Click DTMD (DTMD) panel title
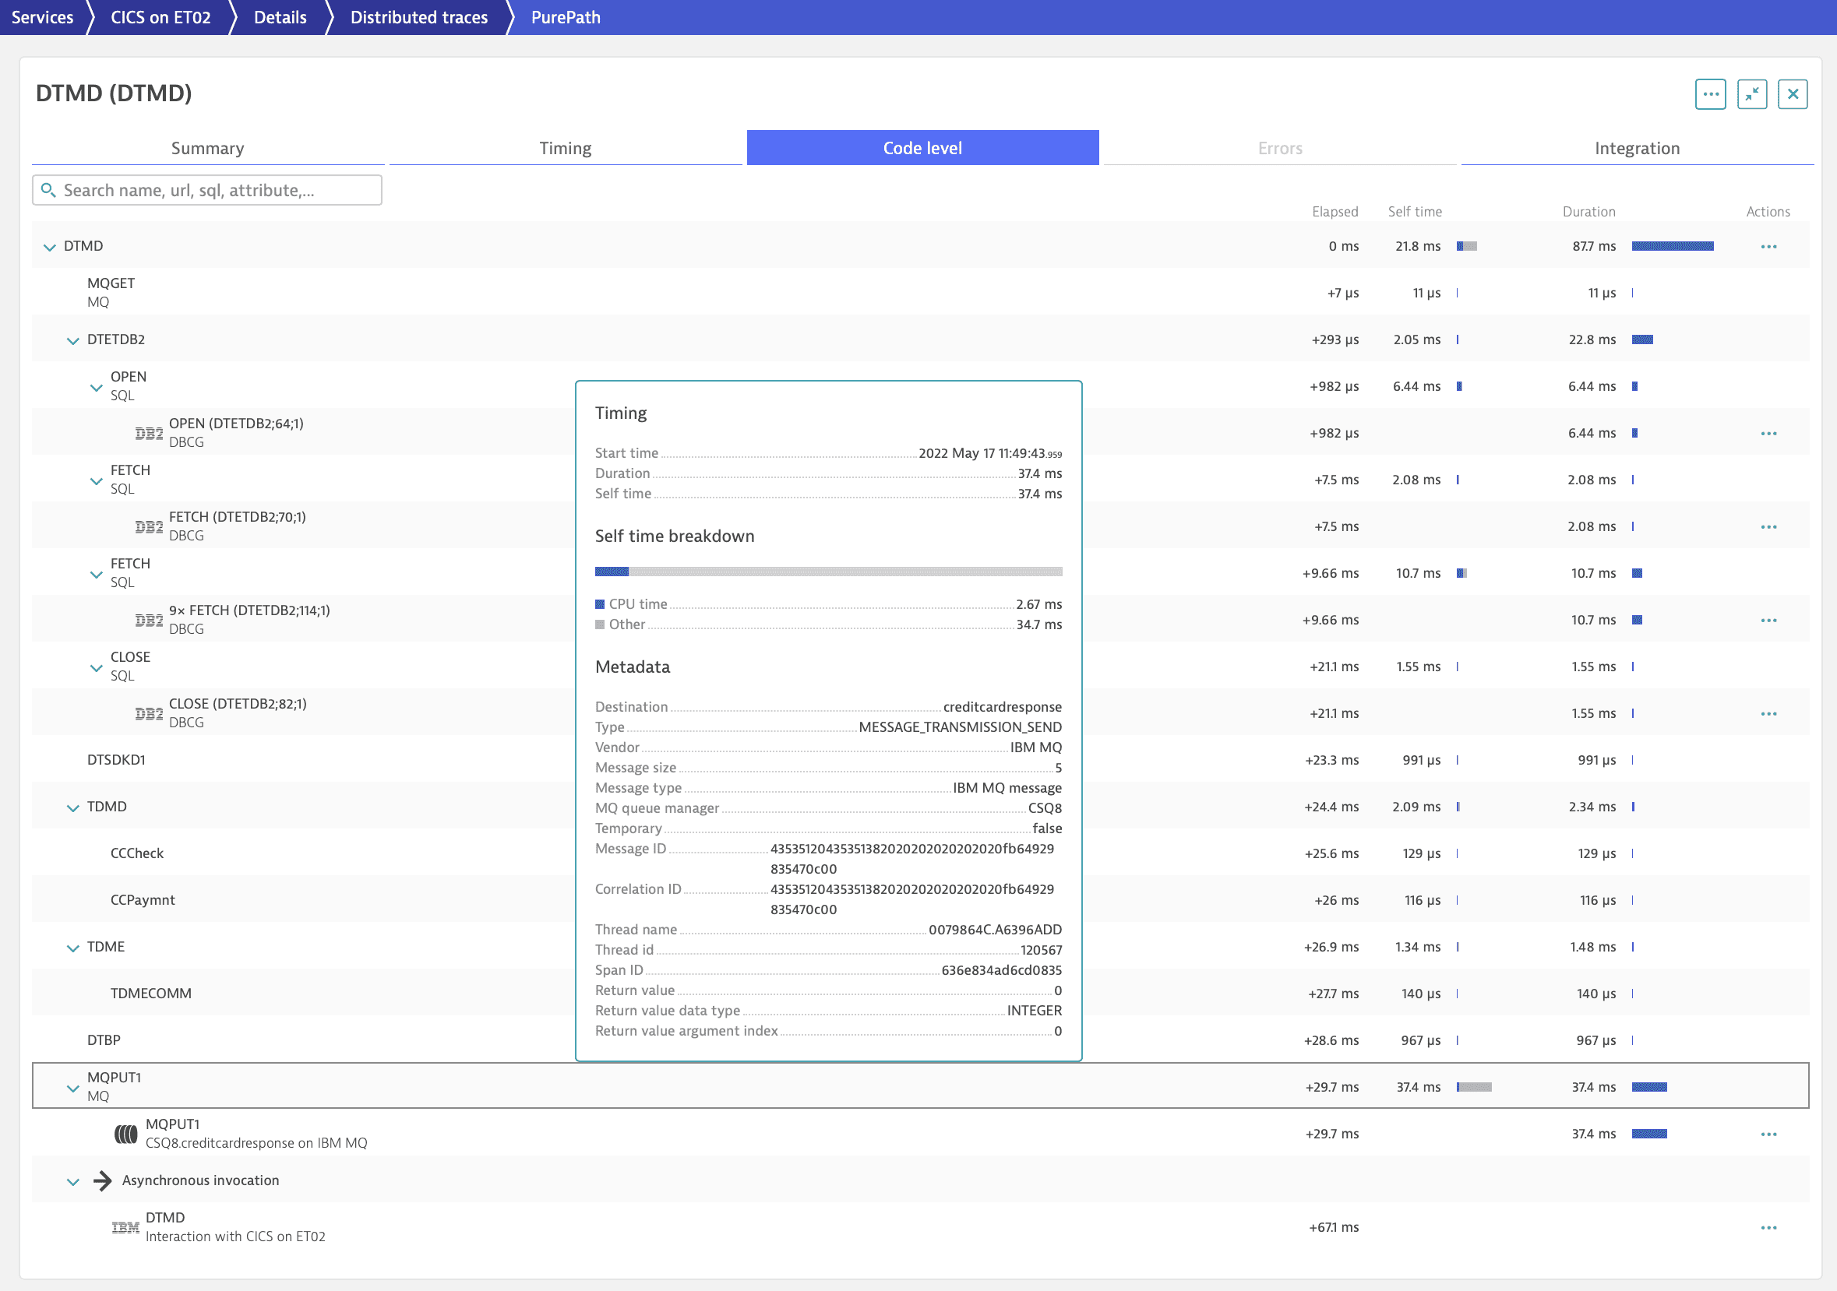 (x=114, y=93)
